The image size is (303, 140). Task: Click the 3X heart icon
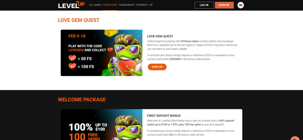tap(72, 58)
